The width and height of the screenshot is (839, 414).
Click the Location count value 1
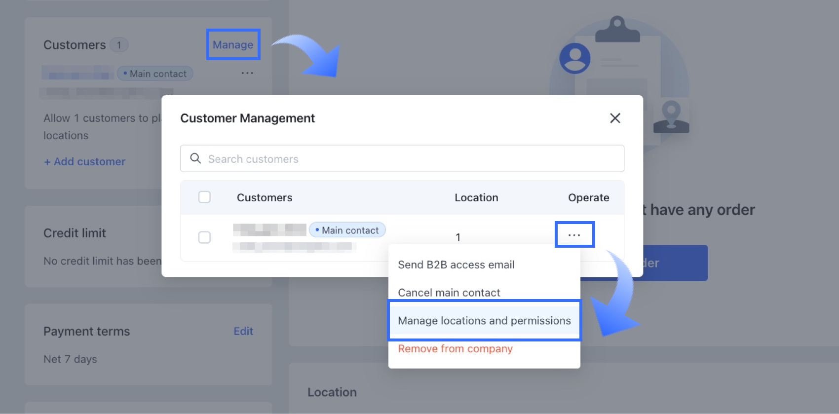[458, 237]
